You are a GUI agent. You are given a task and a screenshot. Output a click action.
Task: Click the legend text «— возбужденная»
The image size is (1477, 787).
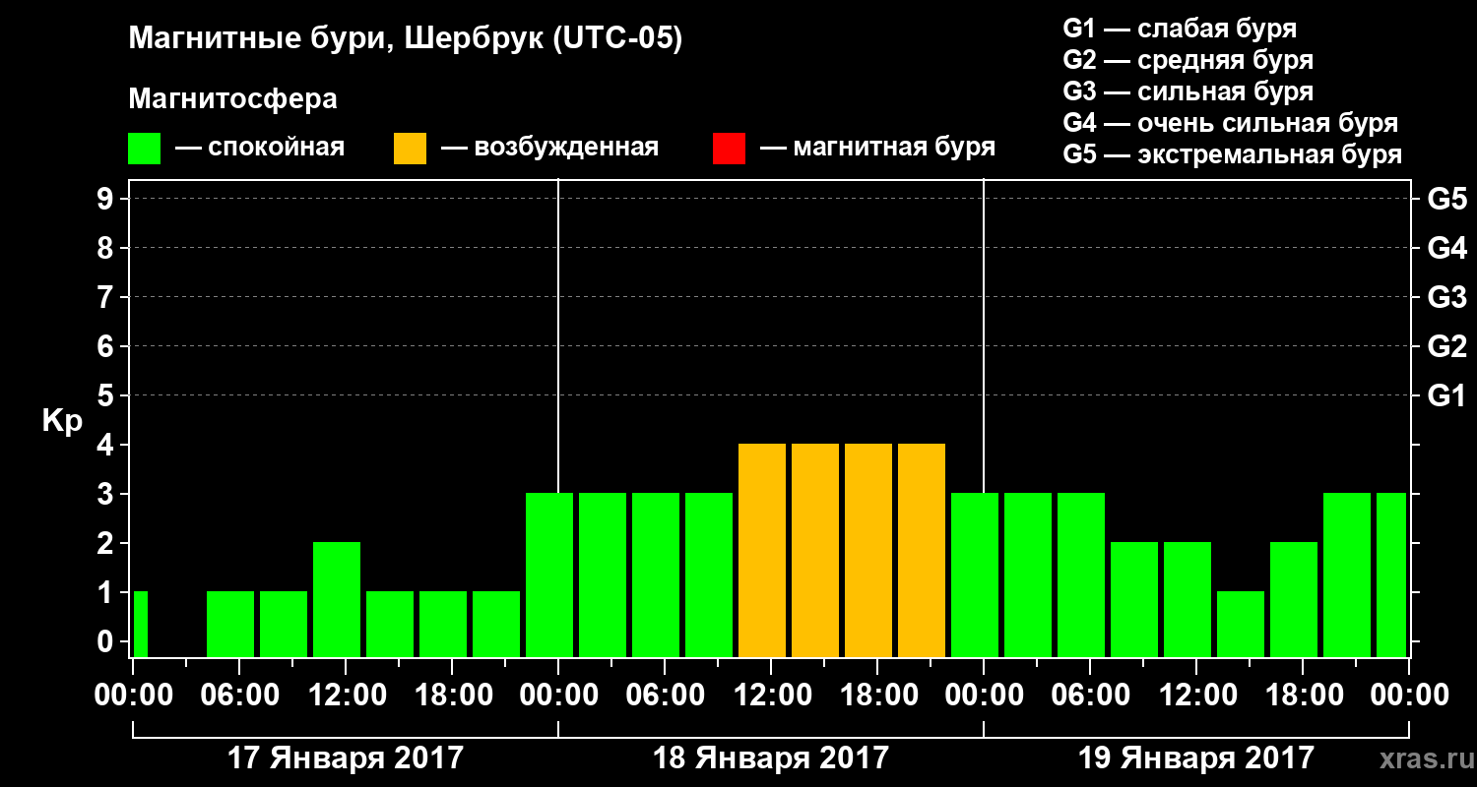tap(549, 149)
